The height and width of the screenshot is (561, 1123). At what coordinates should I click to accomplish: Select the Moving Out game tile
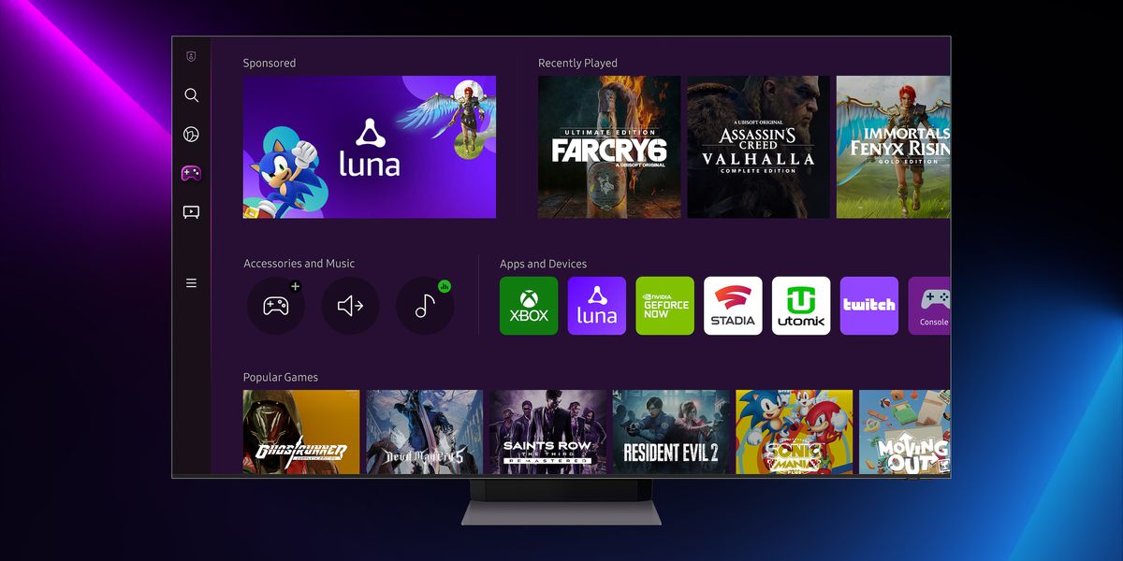pyautogui.click(x=905, y=432)
